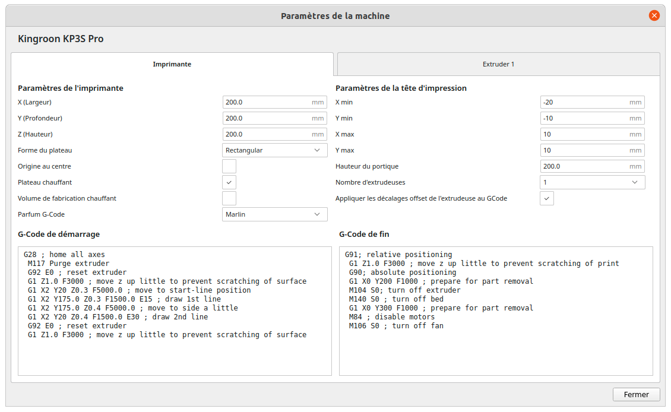
Task: Click the 'G28 ; home all axes' line
Action: click(x=64, y=255)
